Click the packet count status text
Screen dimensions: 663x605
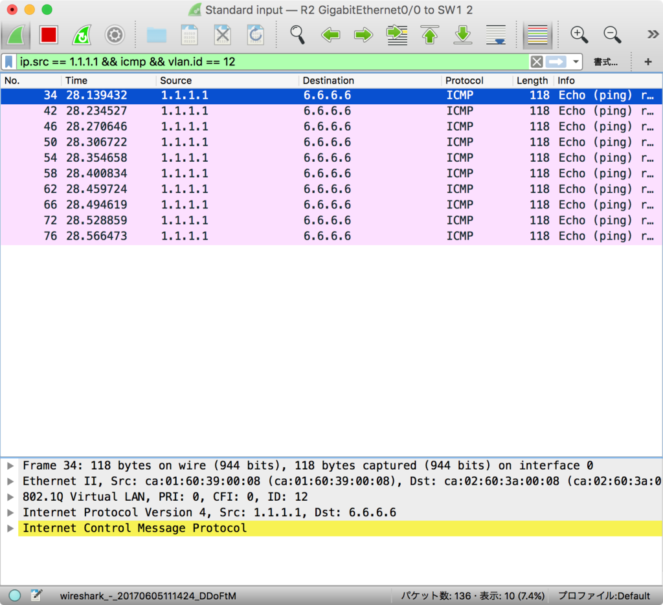click(473, 596)
